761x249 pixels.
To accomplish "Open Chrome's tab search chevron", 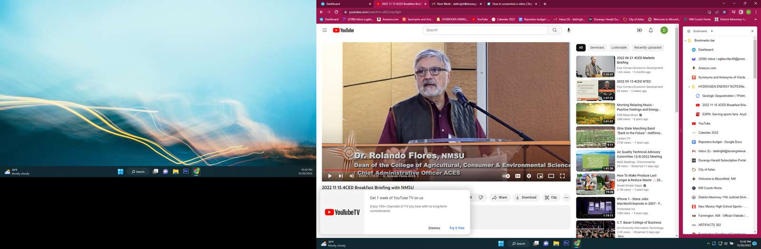I will [x=723, y=4].
